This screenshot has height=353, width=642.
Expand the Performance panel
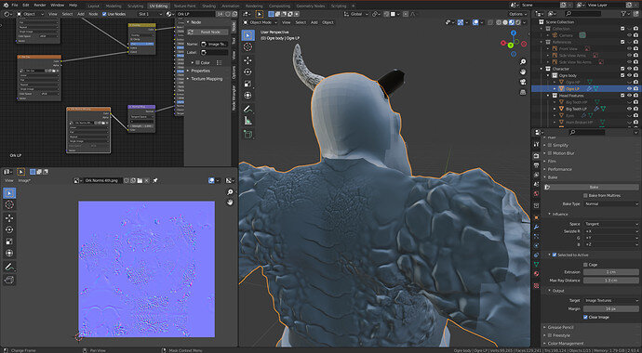(559, 169)
